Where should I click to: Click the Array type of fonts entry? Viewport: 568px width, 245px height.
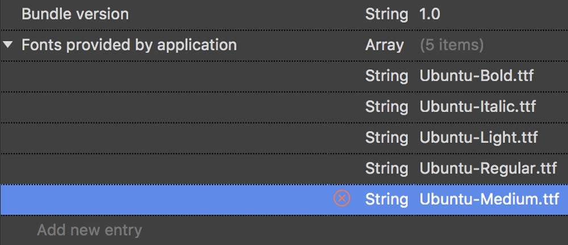[385, 45]
